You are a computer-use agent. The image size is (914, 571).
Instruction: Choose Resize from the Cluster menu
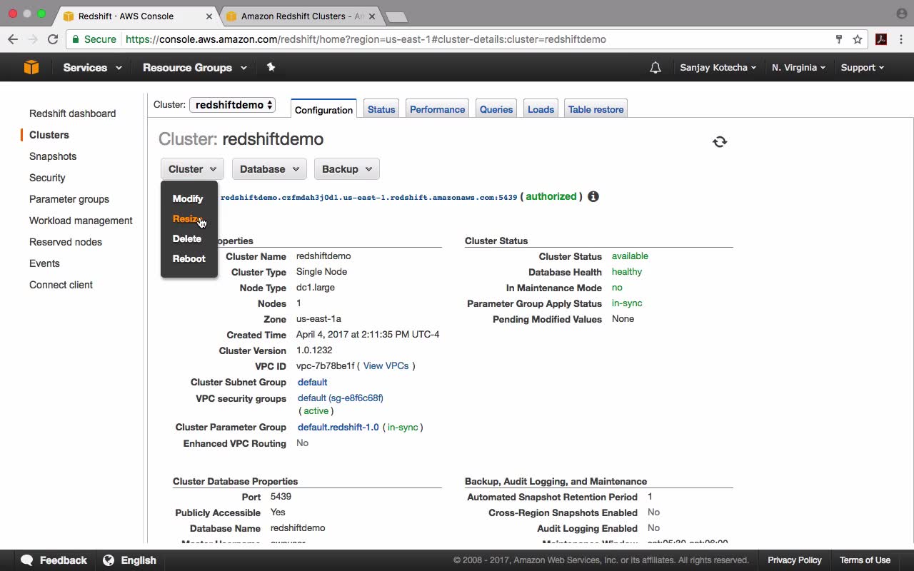pyautogui.click(x=187, y=218)
